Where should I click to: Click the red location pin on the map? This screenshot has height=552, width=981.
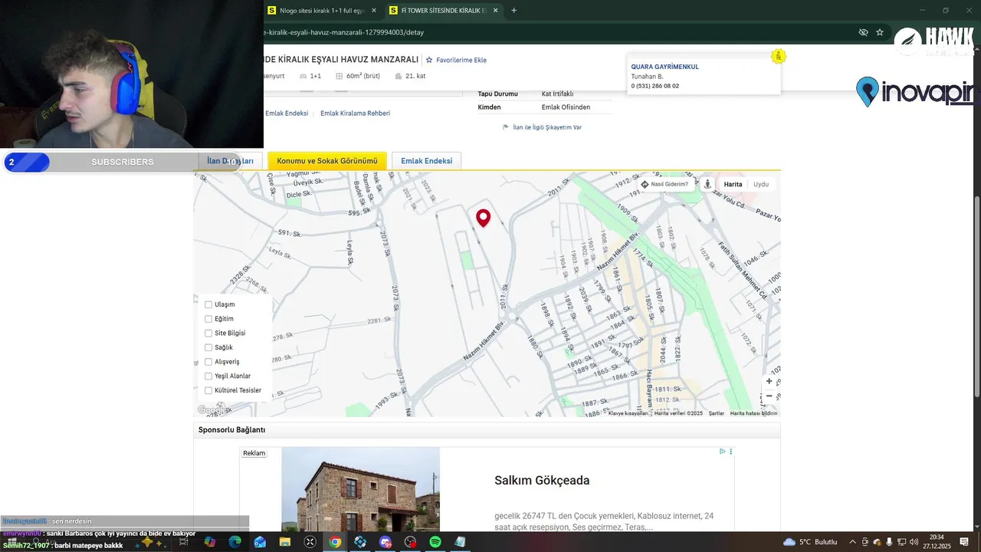coord(483,218)
